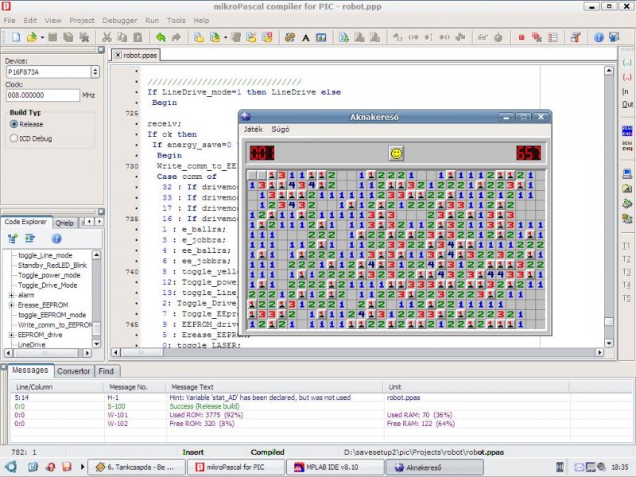Click the gears Build project icon

coord(289,37)
